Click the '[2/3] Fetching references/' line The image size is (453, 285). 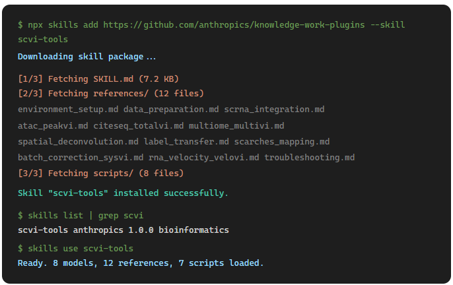(111, 94)
